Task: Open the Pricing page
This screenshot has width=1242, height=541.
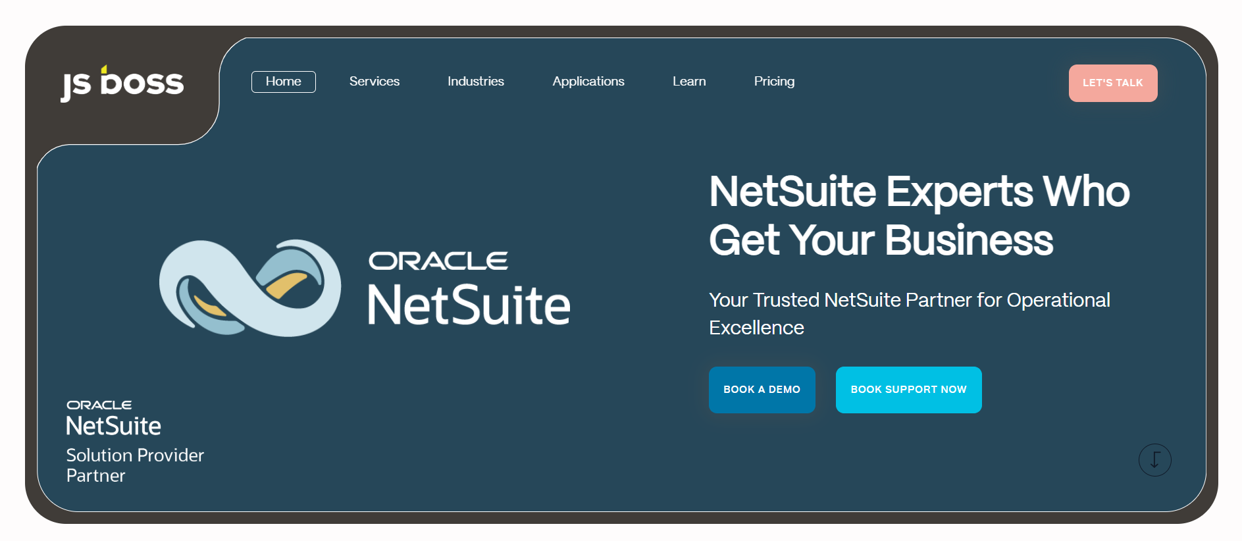Action: 774,82
